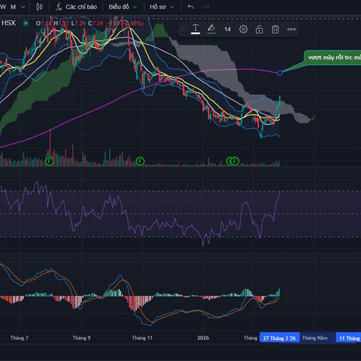Open the Biểu đồ dropdown menu

(x=123, y=7)
